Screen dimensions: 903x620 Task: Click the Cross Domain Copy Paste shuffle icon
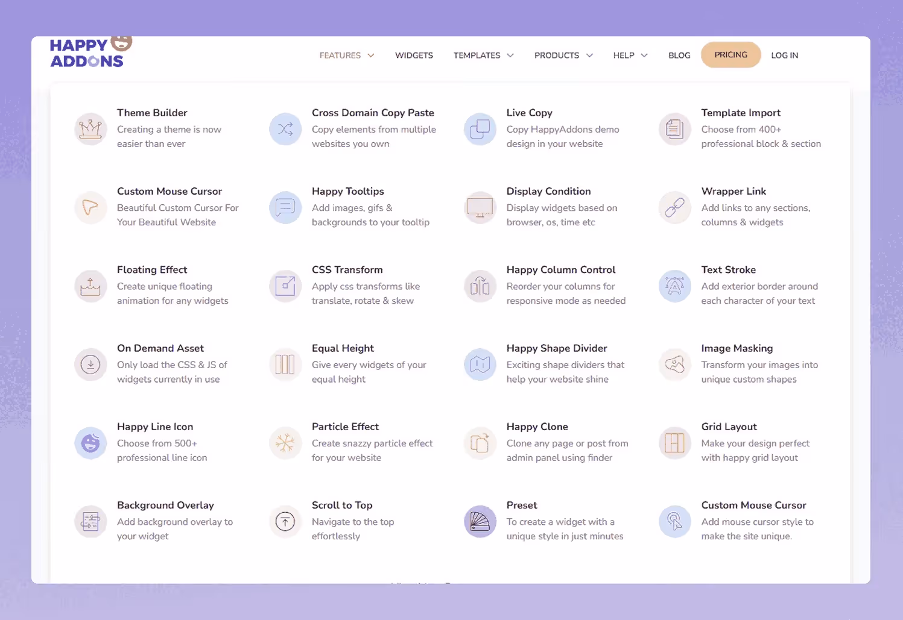click(x=285, y=129)
